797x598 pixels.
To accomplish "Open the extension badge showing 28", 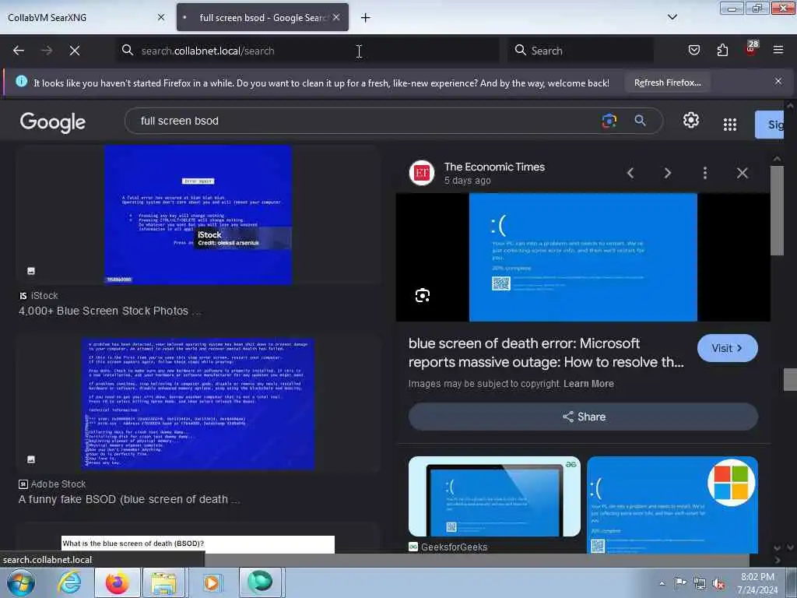I will [x=751, y=48].
